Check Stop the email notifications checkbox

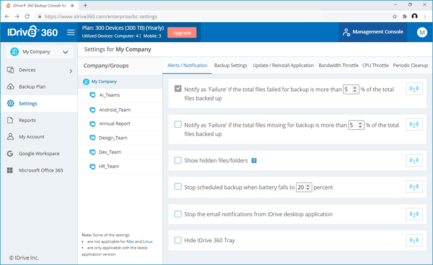[x=178, y=214]
